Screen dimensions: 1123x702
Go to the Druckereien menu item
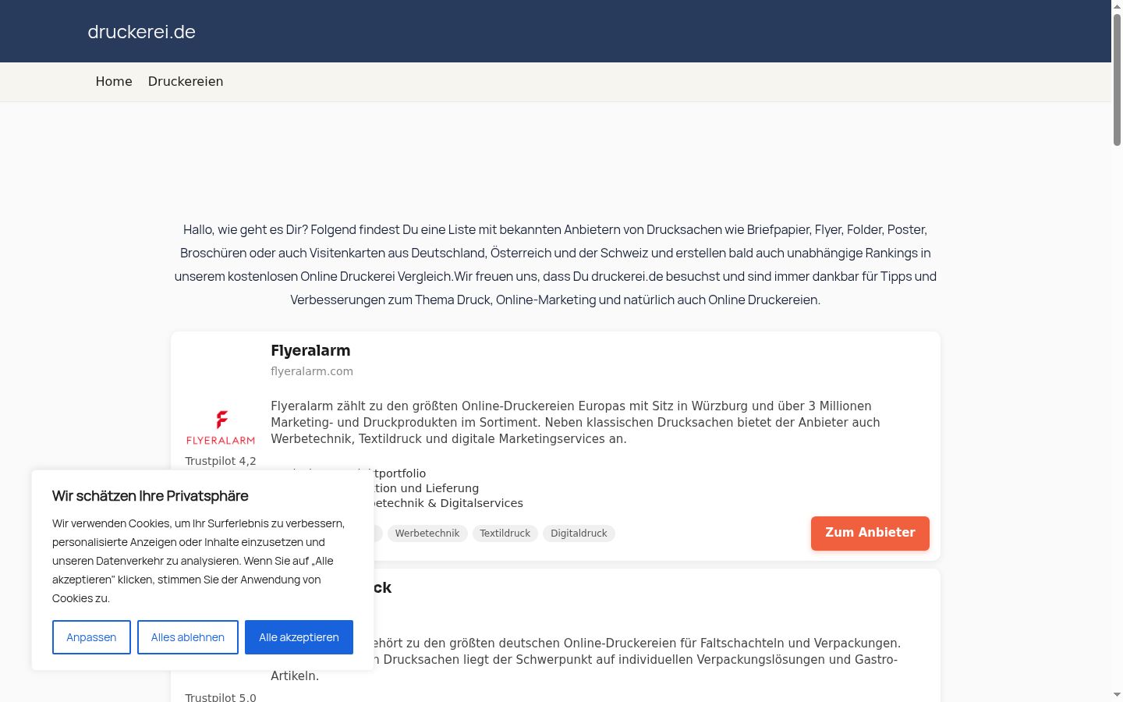pos(186,82)
